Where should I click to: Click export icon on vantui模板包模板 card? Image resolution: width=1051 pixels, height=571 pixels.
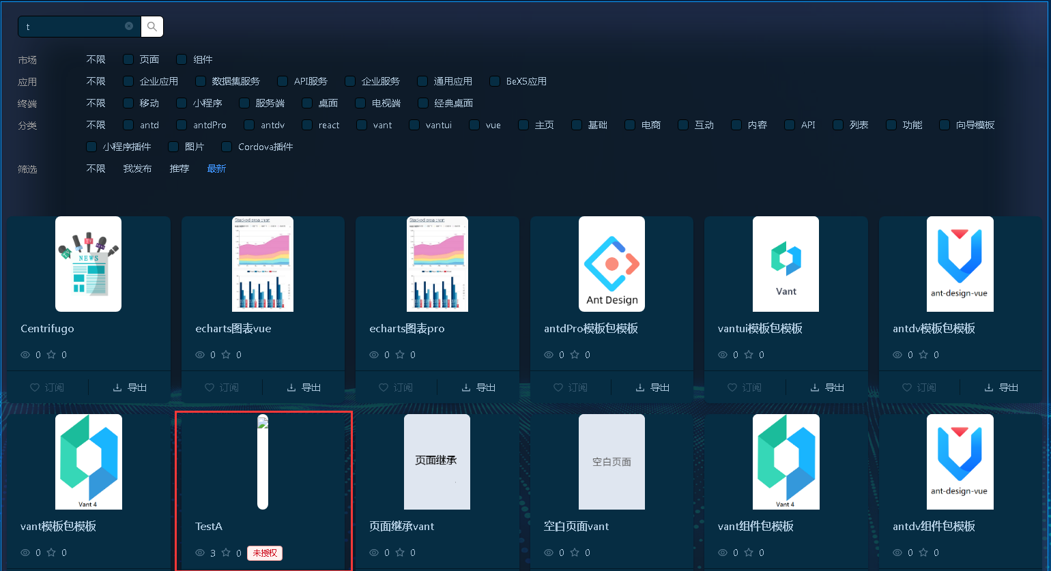coord(815,387)
